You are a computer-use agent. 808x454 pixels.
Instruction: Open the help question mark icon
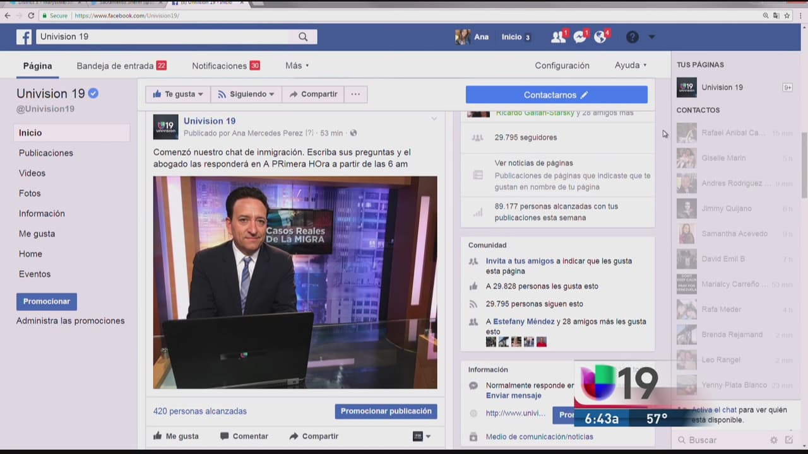[x=632, y=37]
